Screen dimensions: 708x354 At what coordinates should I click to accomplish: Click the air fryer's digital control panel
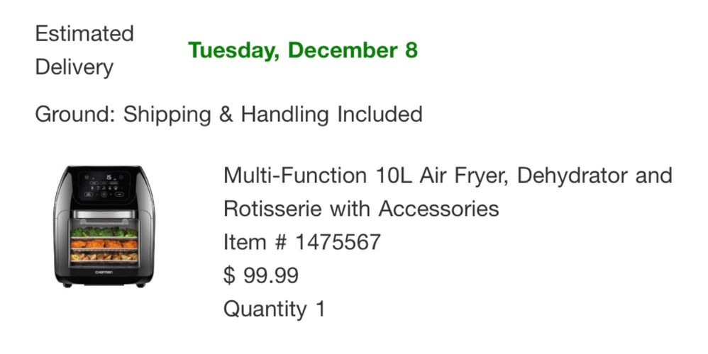(104, 183)
